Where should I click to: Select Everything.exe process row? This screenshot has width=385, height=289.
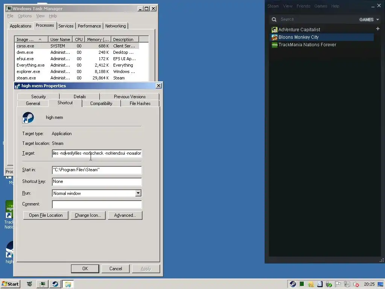point(77,65)
